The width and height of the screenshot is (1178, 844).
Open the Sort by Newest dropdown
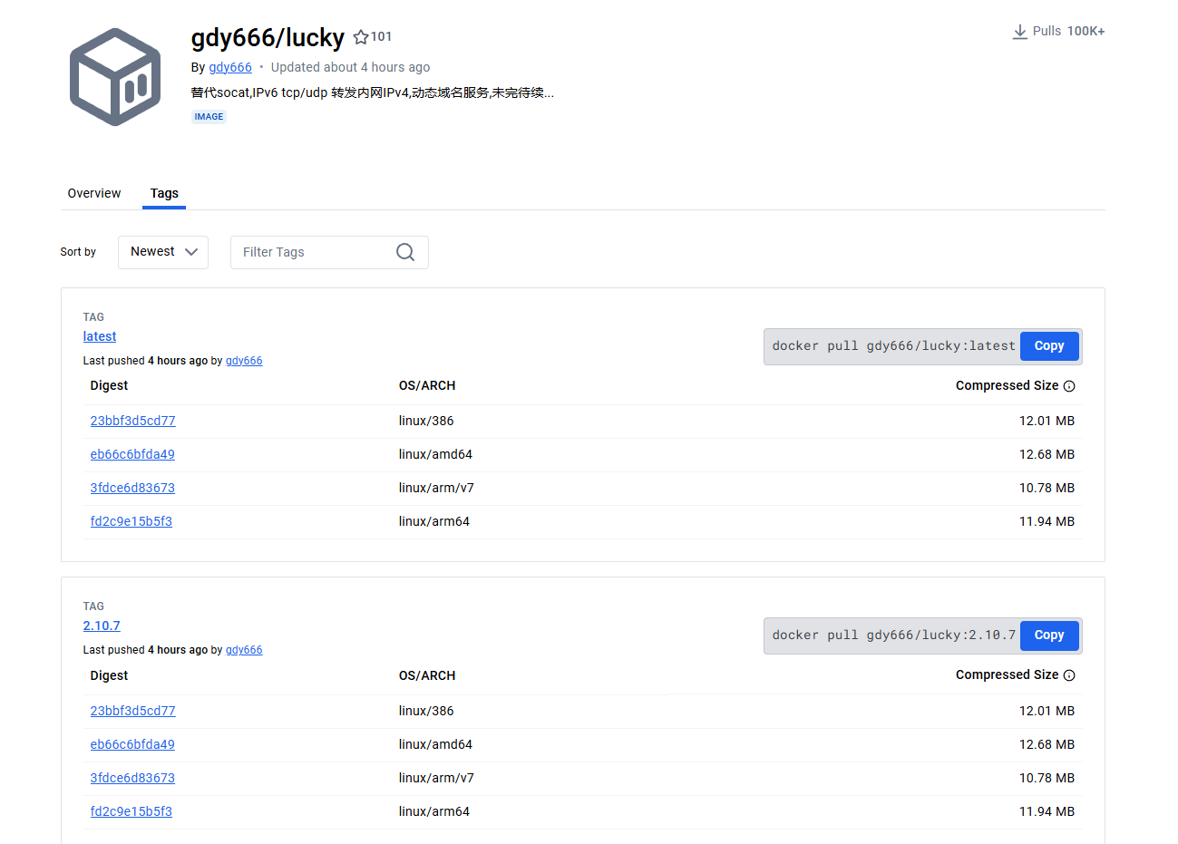[x=163, y=252]
